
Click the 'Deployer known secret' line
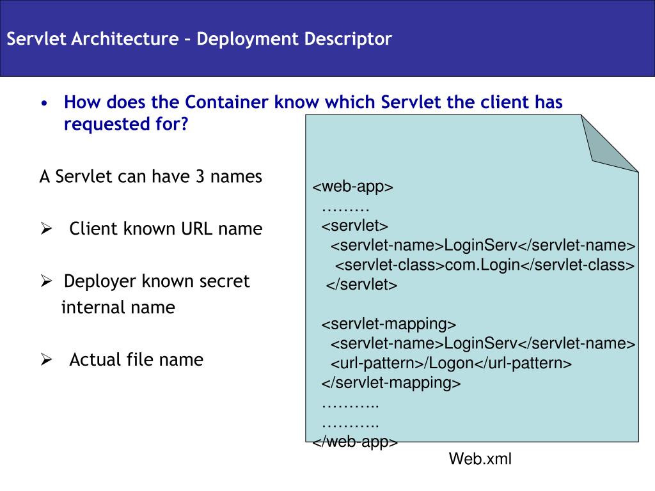click(x=157, y=281)
